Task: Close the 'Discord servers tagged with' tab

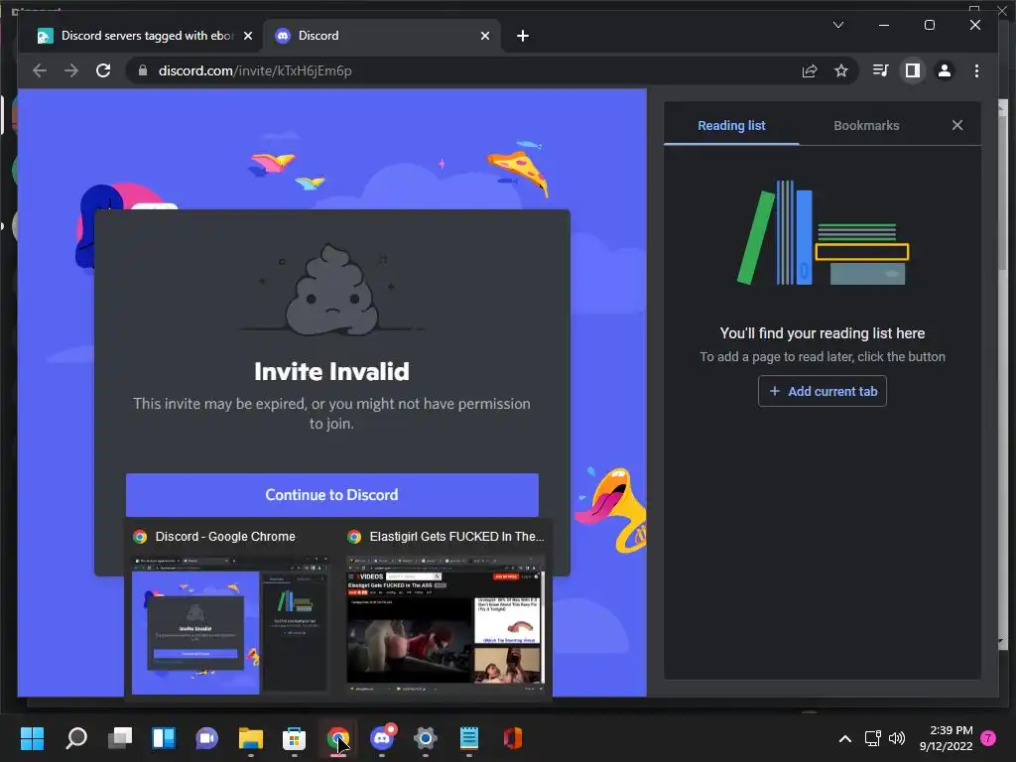Action: click(247, 36)
